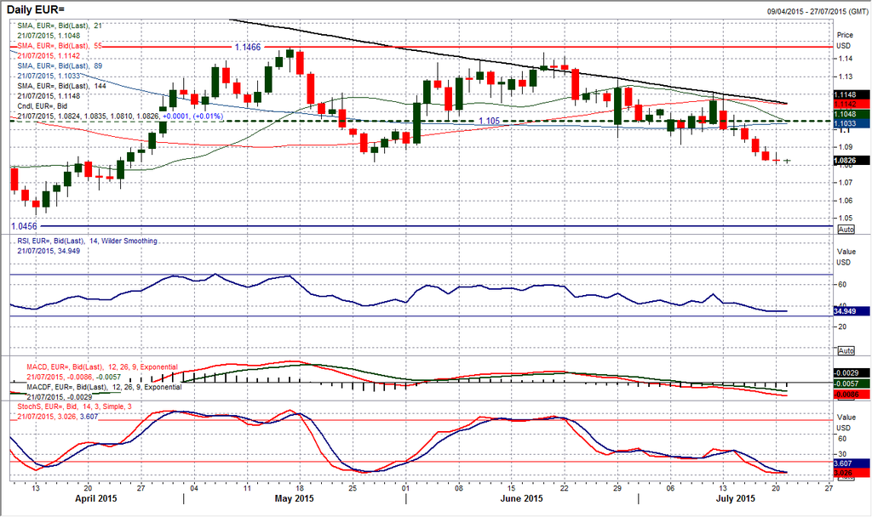Click the blue 3.607 stochastic axis tag

click(x=852, y=463)
